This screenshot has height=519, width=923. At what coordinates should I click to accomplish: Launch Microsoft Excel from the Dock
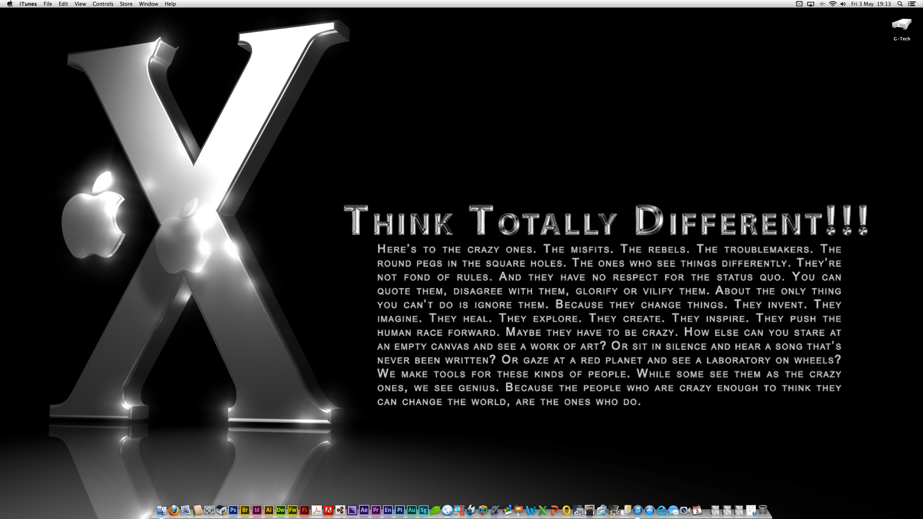coord(542,510)
